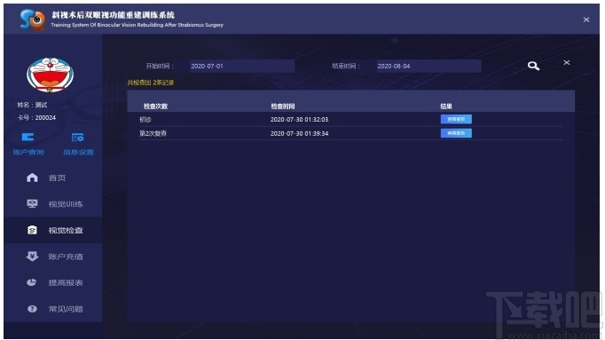The image size is (605, 340).
Task: Click the 提高报表 pie chart icon
Action: coord(32,282)
